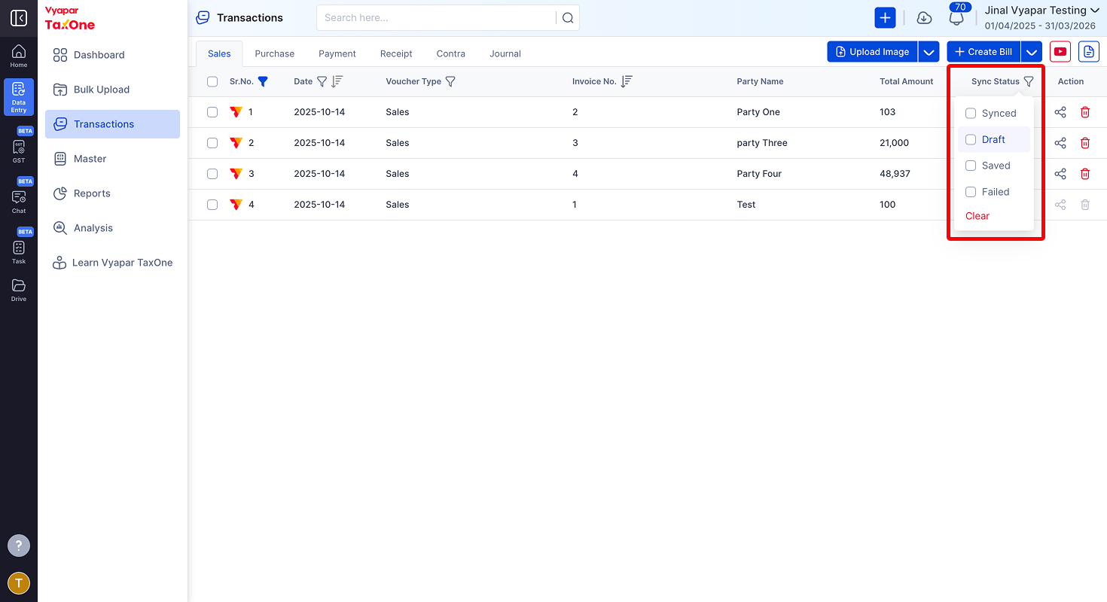The height and width of the screenshot is (602, 1107).
Task: Select the checkbox for row 4
Action: (212, 205)
